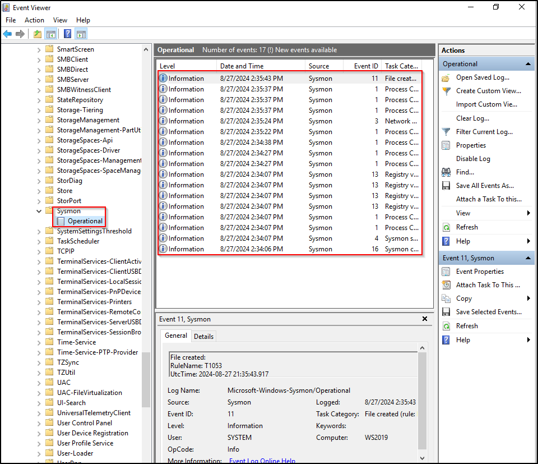Close the Event 11 preview pane
This screenshot has height=464, width=538.
pyautogui.click(x=425, y=319)
